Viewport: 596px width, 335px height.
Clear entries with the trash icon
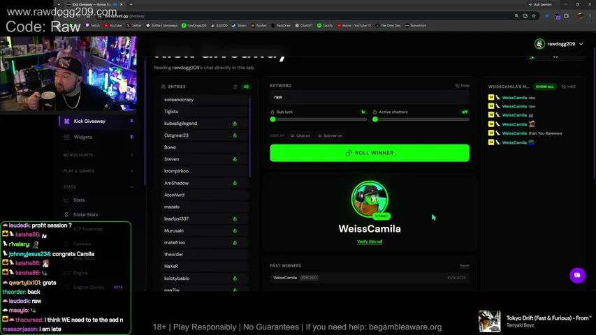(x=235, y=87)
